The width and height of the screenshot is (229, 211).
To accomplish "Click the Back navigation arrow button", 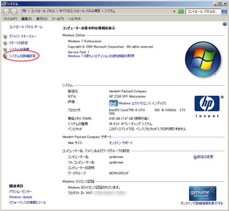I will point(6,12).
